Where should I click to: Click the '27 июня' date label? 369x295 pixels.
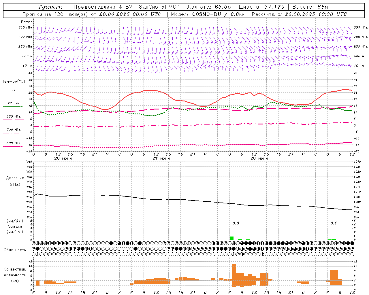pos(161,158)
